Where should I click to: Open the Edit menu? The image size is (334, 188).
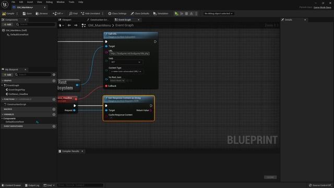pyautogui.click(x=21, y=2)
